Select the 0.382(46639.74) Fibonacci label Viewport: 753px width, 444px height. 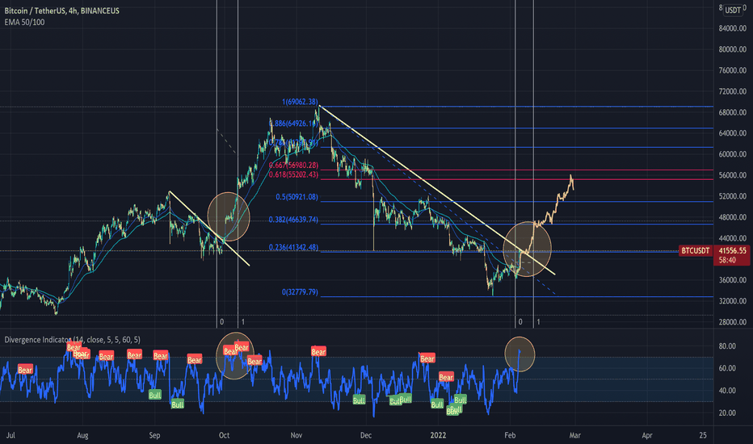293,220
